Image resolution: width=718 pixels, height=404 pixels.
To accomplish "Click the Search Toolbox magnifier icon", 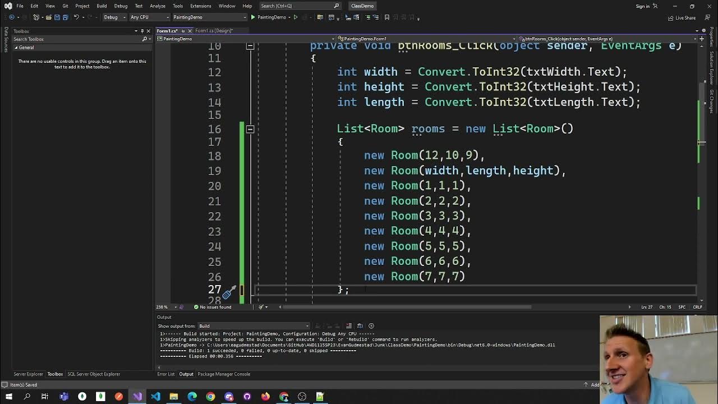I will click(144, 39).
